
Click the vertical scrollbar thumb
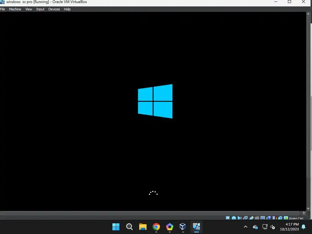[x=308, y=97]
